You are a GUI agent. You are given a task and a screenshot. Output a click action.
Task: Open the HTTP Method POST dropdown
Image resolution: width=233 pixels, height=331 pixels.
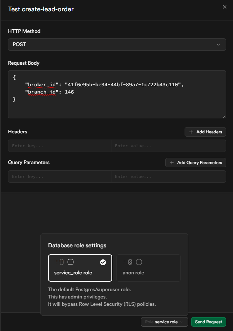tap(116, 45)
